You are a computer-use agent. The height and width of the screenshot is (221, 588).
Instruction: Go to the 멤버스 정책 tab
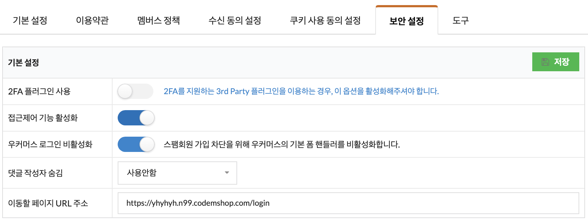pyautogui.click(x=158, y=20)
